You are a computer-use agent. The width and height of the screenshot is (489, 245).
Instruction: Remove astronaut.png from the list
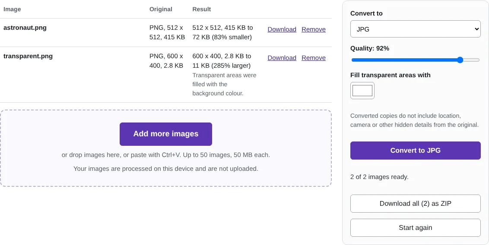coord(314,29)
